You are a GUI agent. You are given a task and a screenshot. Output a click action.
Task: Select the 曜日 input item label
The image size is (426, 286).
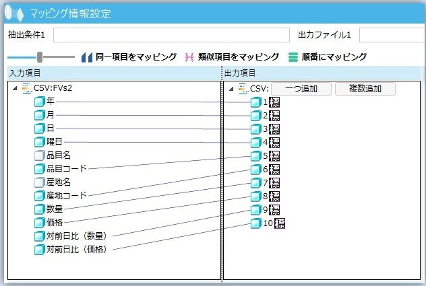pos(55,141)
